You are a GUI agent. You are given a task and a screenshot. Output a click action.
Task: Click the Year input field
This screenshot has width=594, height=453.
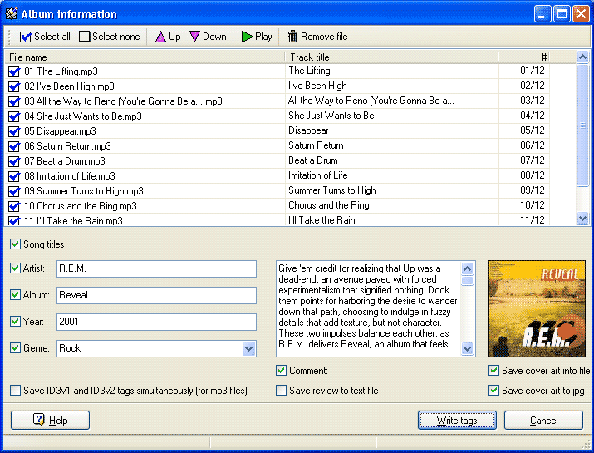point(156,322)
